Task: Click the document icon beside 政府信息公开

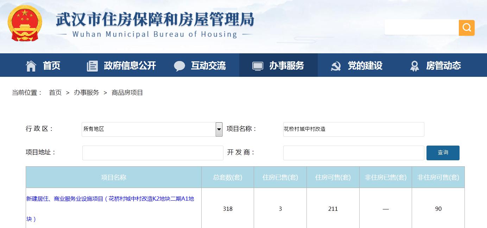Action: pyautogui.click(x=92, y=65)
